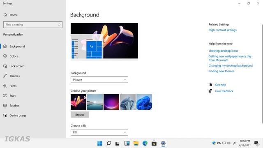Launch Microsoft Edge from the taskbar
The image size is (263, 148).
145,143
